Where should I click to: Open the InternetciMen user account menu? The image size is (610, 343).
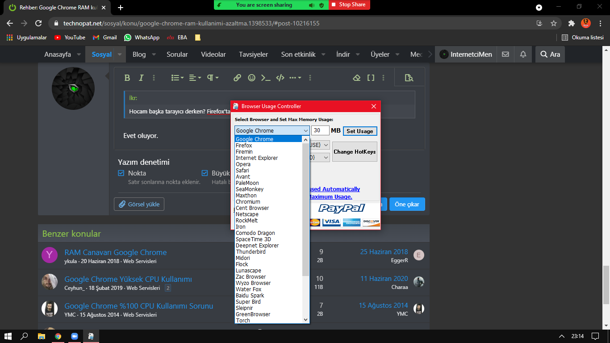tap(466, 54)
